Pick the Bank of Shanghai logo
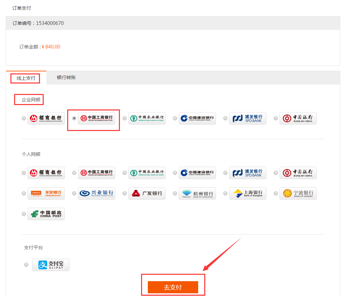The width and height of the screenshot is (346, 296). (248, 193)
